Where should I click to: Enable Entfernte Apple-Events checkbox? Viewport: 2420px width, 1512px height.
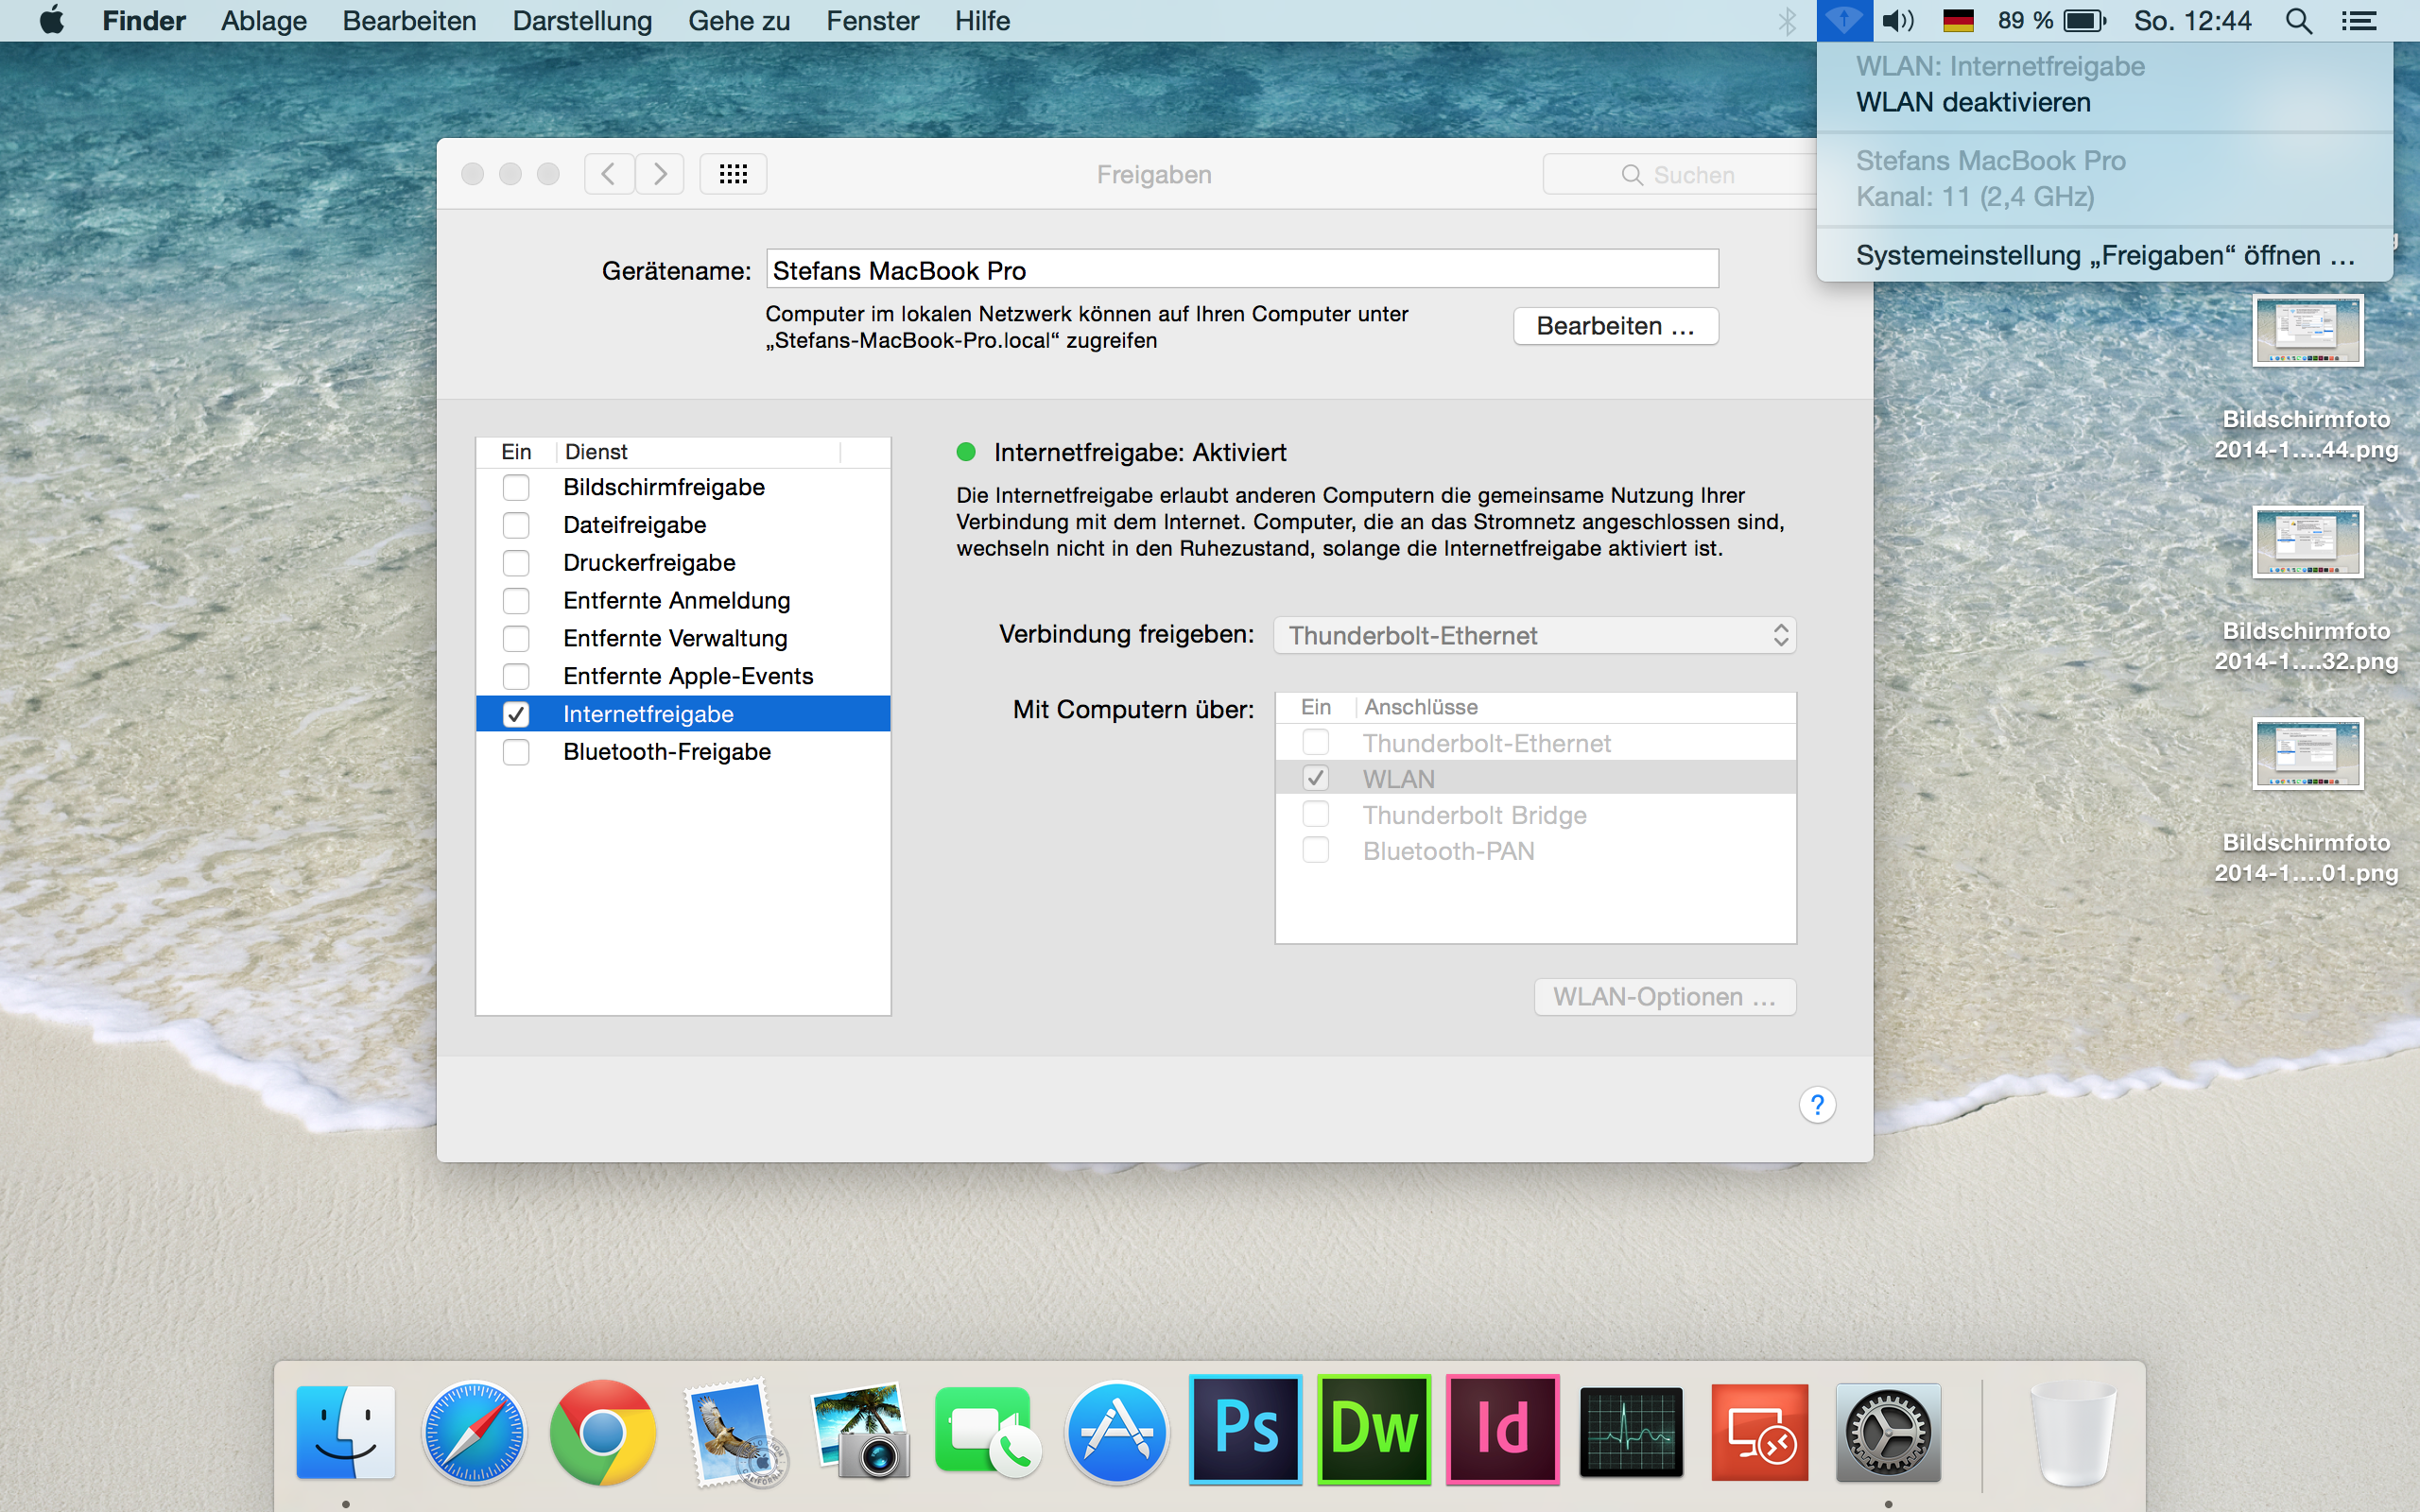(x=516, y=676)
